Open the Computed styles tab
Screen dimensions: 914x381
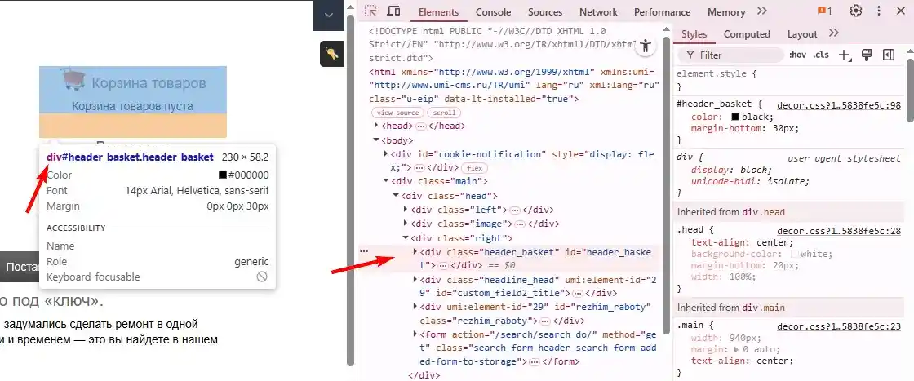[747, 34]
